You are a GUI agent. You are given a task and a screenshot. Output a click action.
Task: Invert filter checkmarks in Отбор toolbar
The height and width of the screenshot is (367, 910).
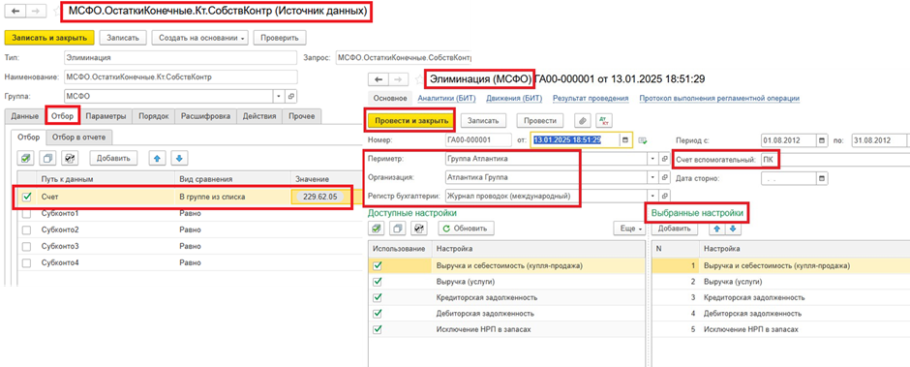click(71, 158)
